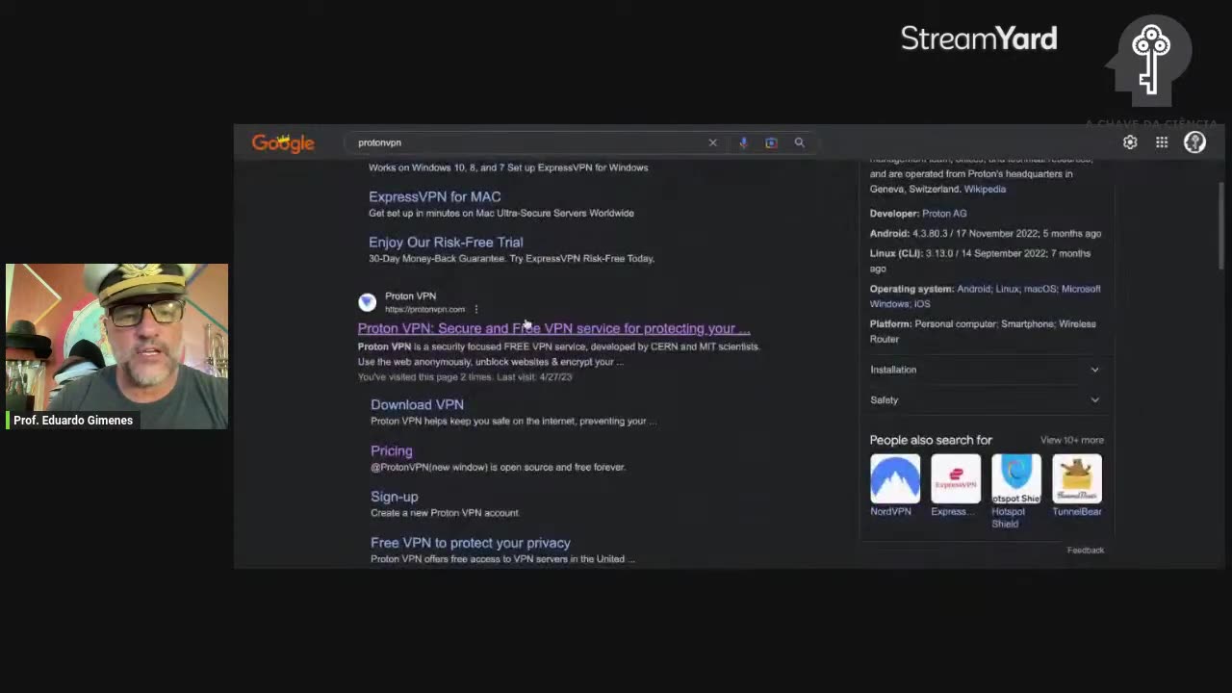Click the Developer label in knowledge panel

[x=894, y=213]
